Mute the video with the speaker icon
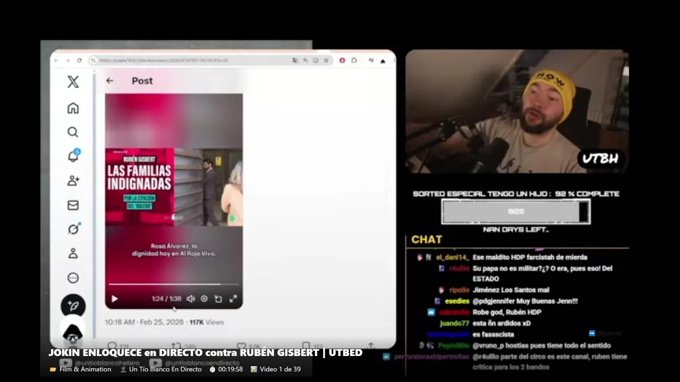Viewport: 680px width, 382px height. pos(191,299)
